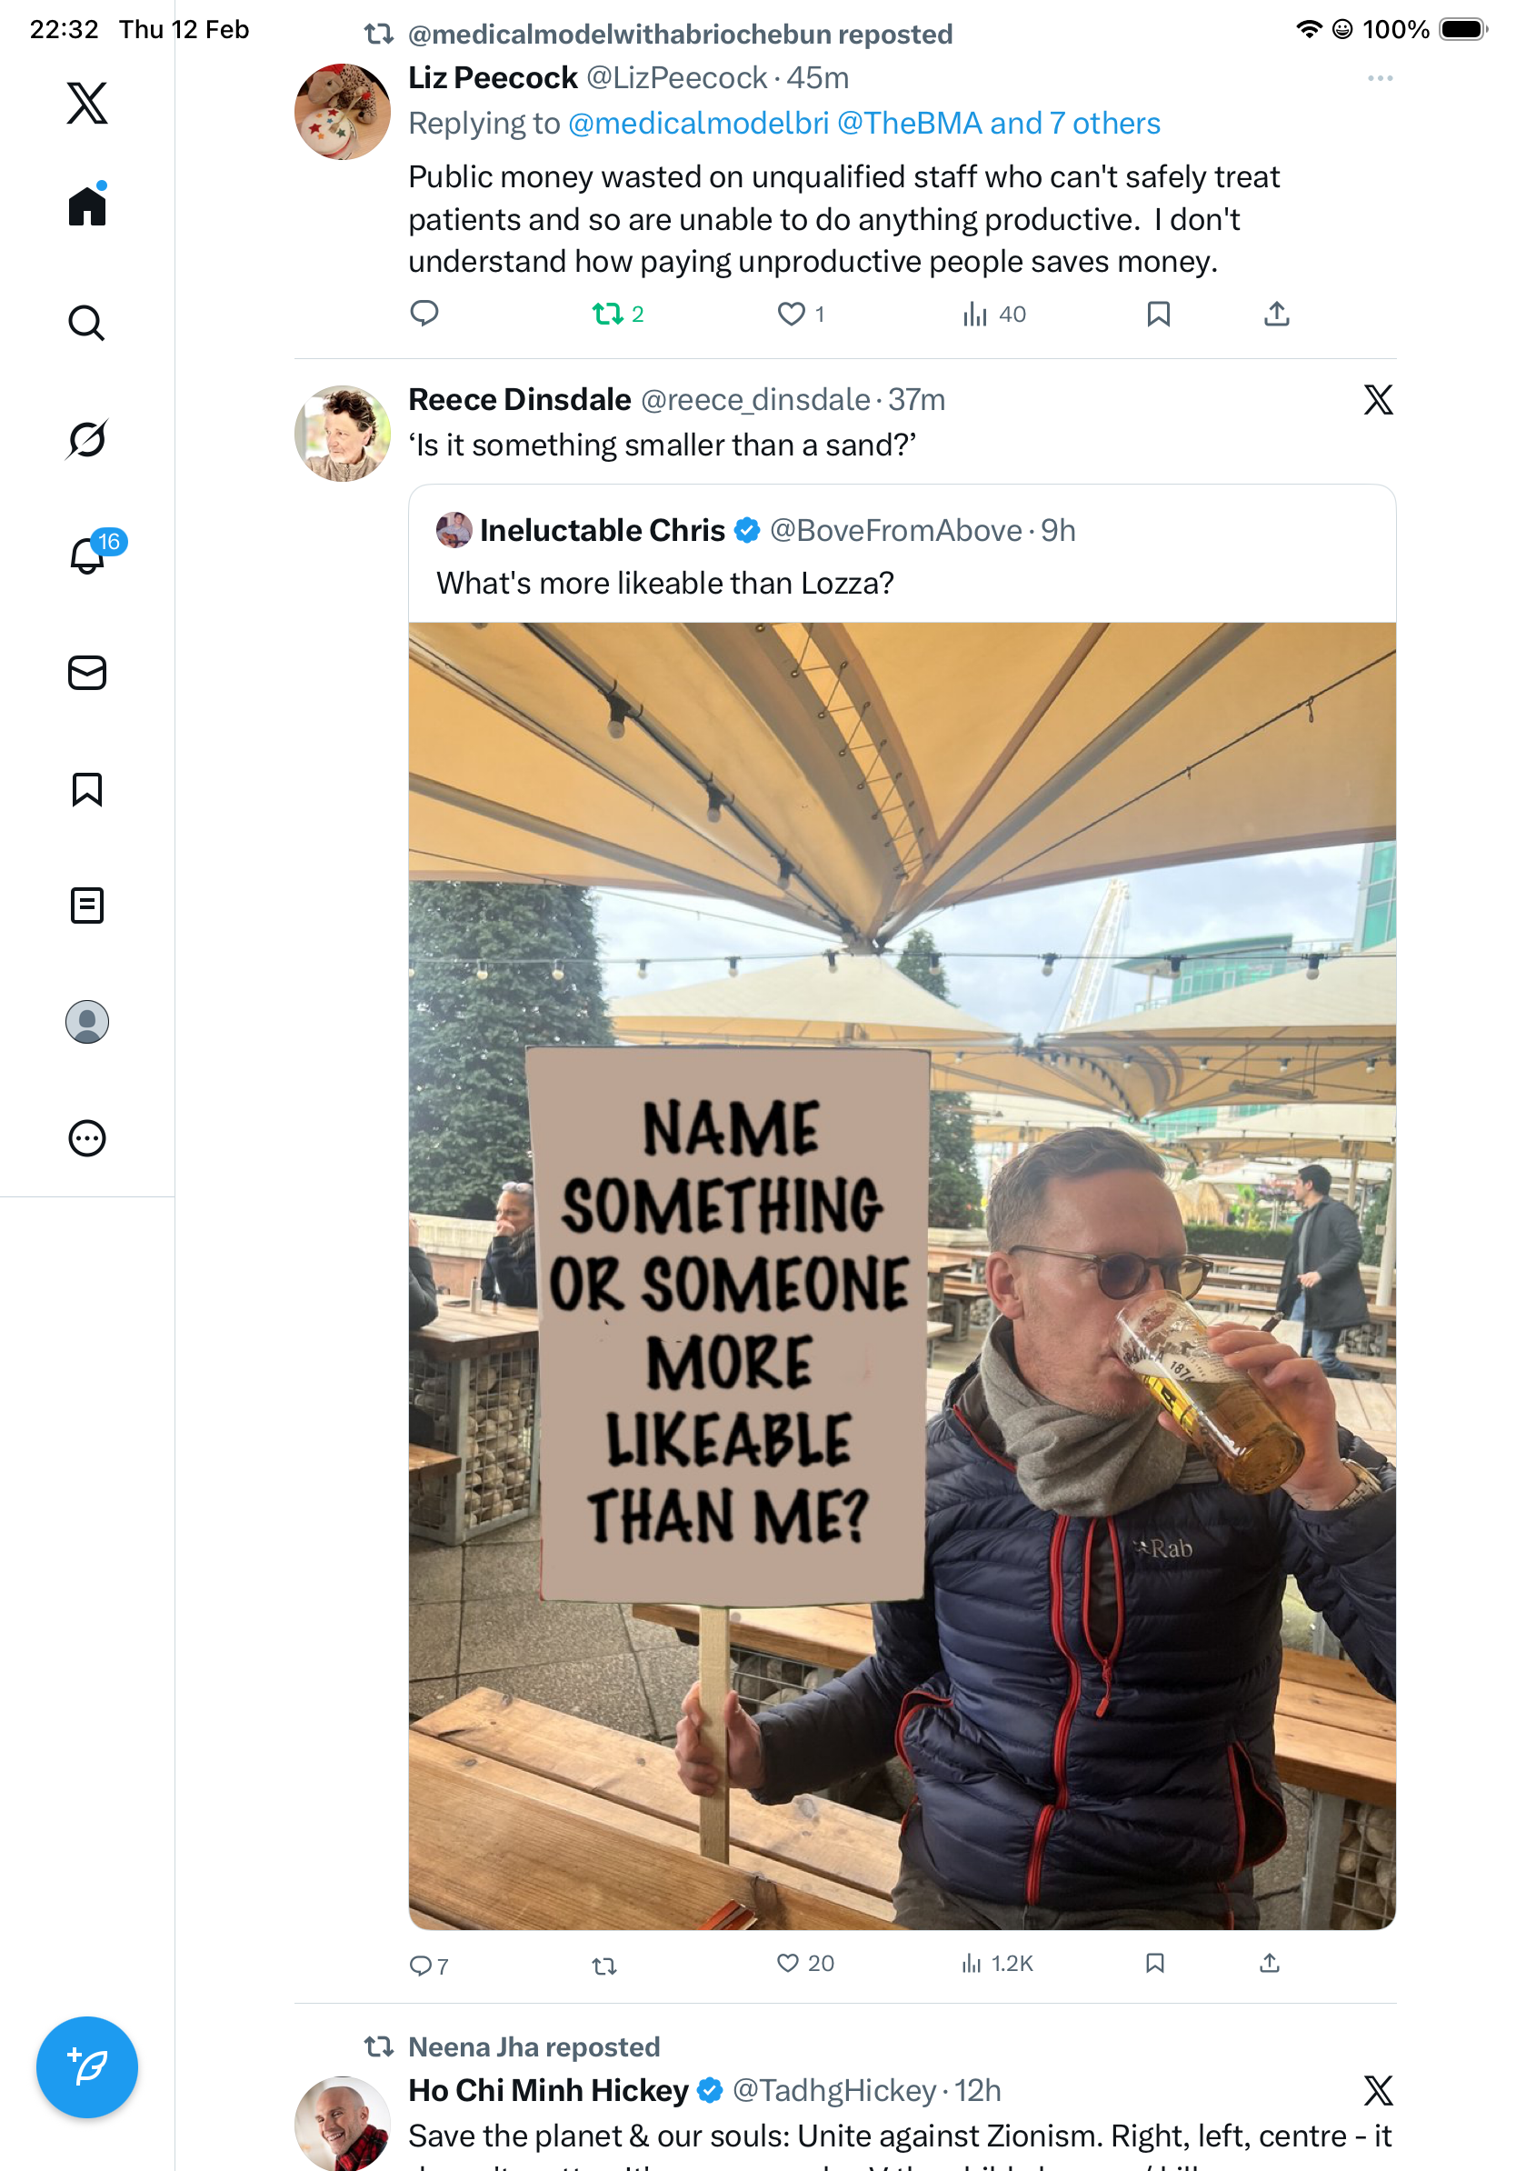Open Notifications bell with 16 badge
The height and width of the screenshot is (2171, 1516).
(x=89, y=555)
